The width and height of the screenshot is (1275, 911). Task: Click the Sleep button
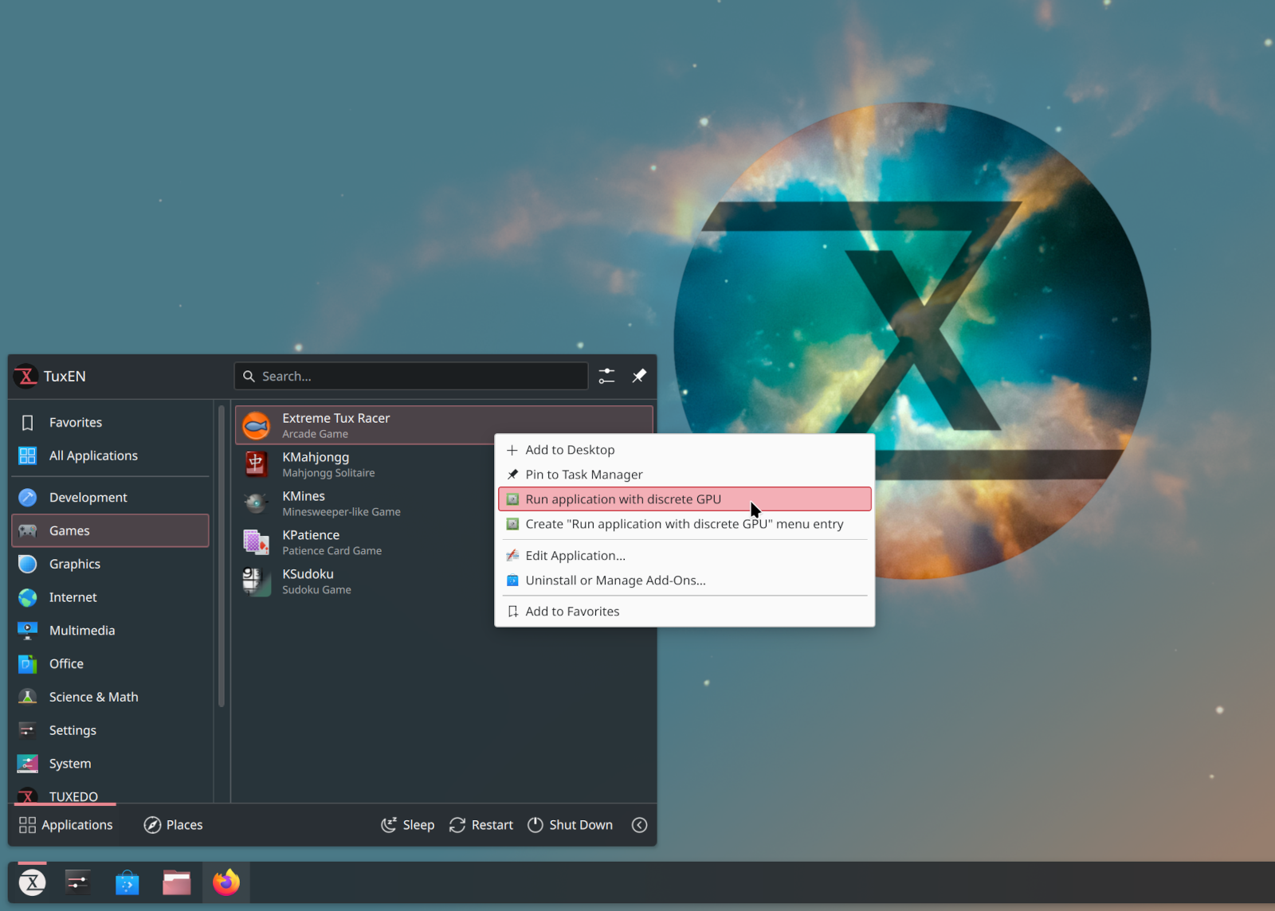pyautogui.click(x=407, y=825)
